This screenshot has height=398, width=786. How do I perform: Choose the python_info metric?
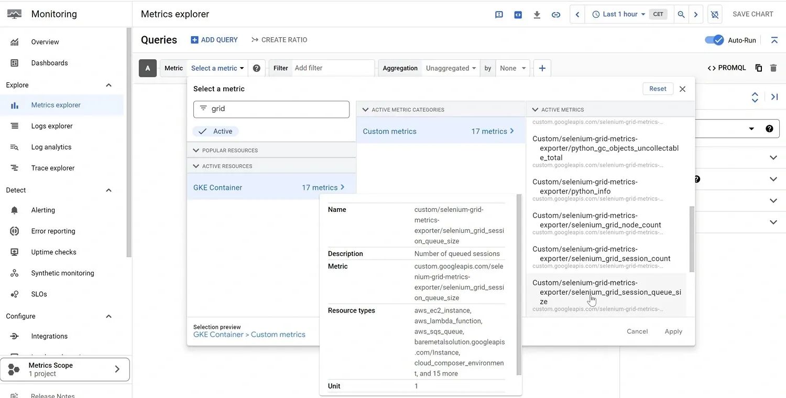point(606,189)
